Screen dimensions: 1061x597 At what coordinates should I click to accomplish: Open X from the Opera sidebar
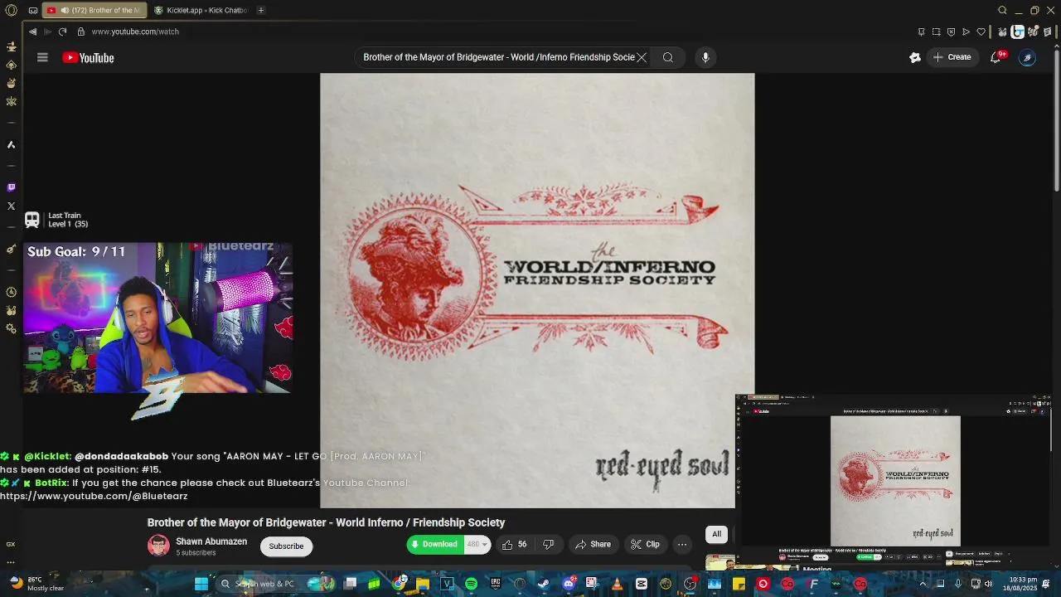coord(11,206)
